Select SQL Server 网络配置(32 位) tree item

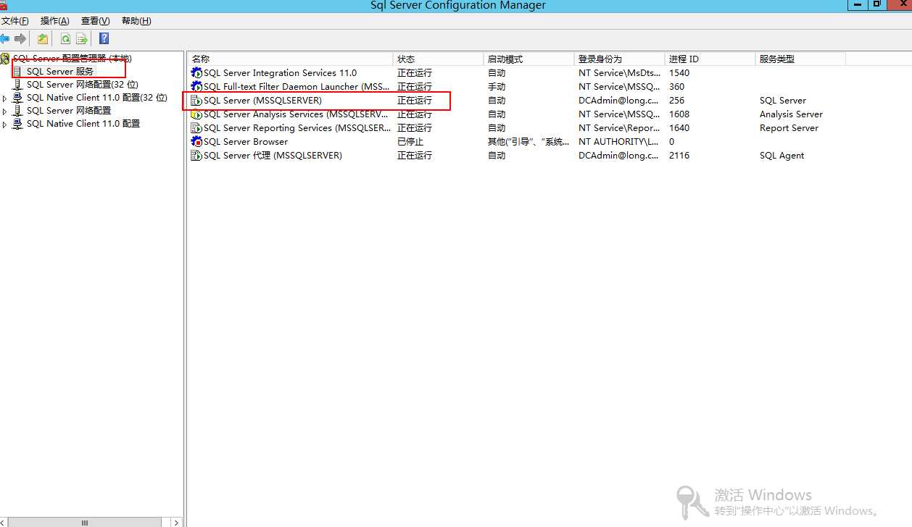pyautogui.click(x=82, y=85)
